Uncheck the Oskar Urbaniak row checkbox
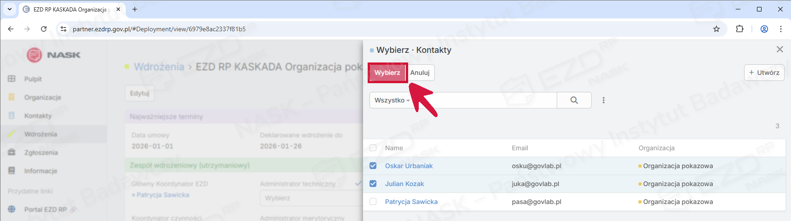The height and width of the screenshot is (221, 791). [x=373, y=166]
